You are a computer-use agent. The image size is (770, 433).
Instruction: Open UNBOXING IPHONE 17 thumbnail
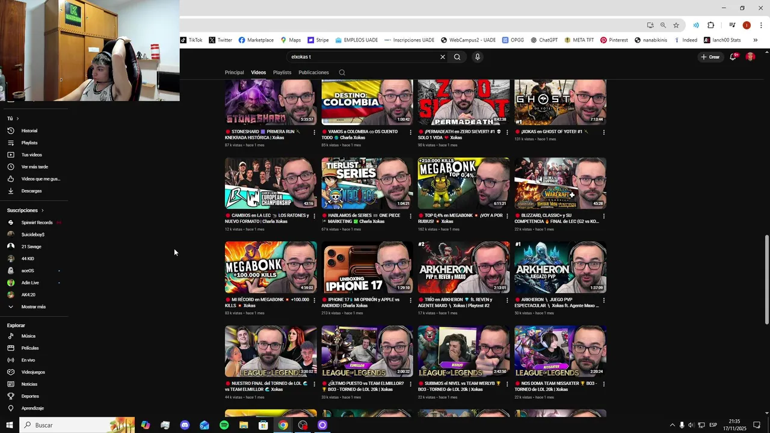[x=367, y=268]
